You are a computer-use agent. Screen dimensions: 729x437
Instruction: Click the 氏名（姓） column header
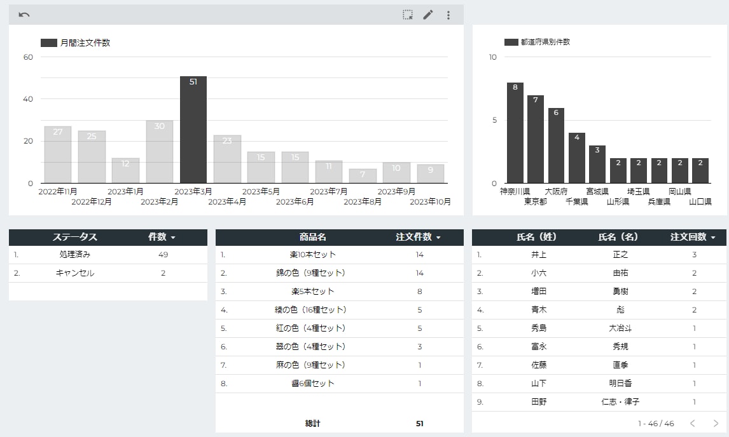536,237
